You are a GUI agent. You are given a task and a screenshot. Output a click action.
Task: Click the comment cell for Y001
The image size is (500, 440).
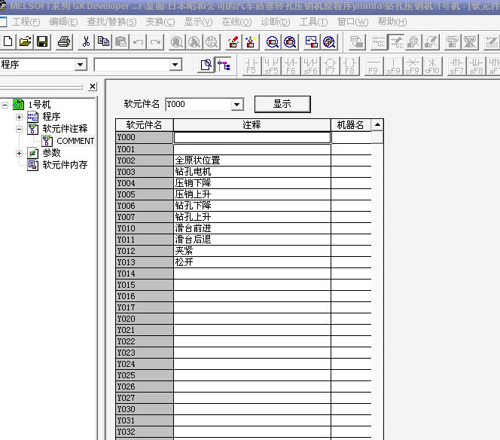[x=252, y=149]
